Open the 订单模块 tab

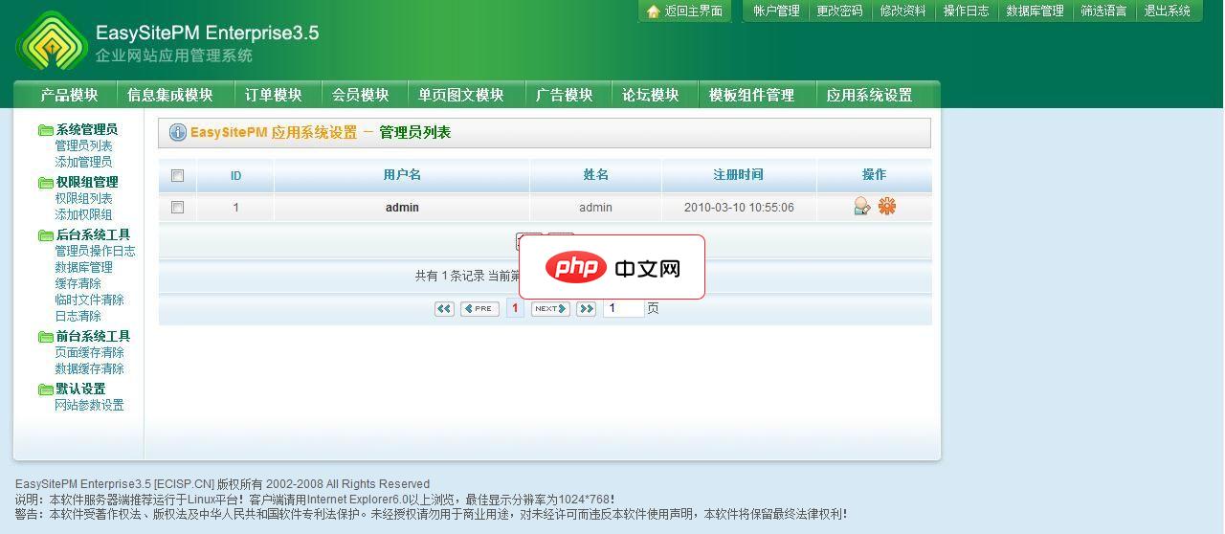point(274,95)
